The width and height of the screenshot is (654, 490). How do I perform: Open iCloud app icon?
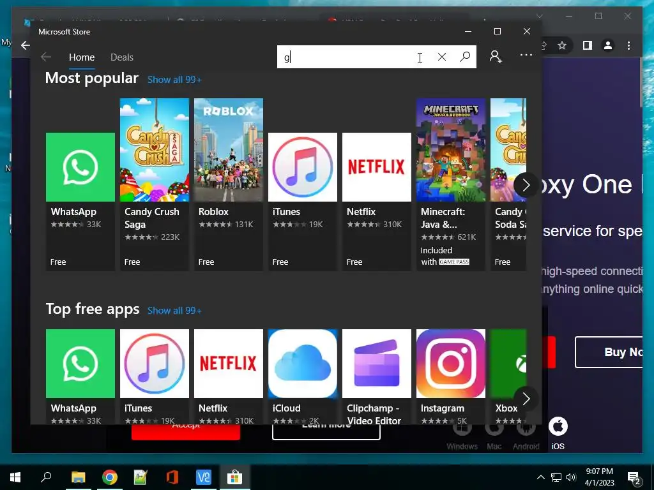[x=302, y=364]
